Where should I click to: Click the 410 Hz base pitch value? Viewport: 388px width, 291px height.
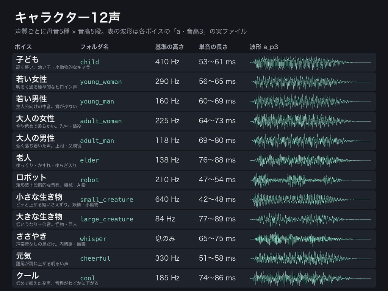click(x=167, y=62)
